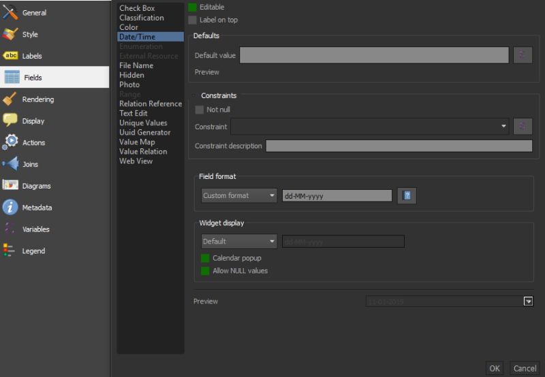
Task: Toggle Allow NULL values checkbox
Action: coord(205,271)
